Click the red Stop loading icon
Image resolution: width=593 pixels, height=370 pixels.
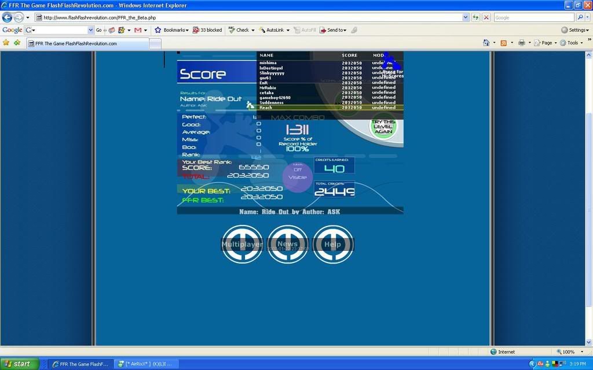486,17
